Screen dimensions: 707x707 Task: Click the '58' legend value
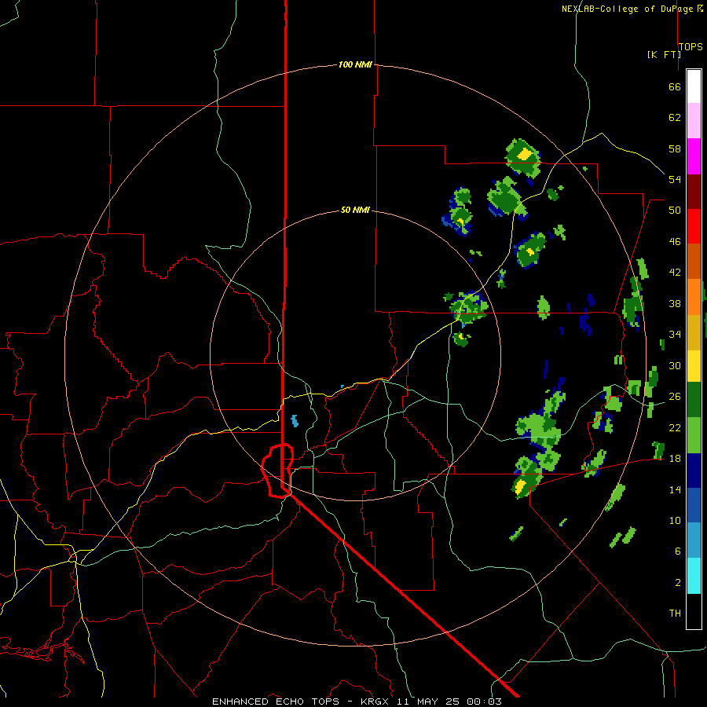point(675,148)
